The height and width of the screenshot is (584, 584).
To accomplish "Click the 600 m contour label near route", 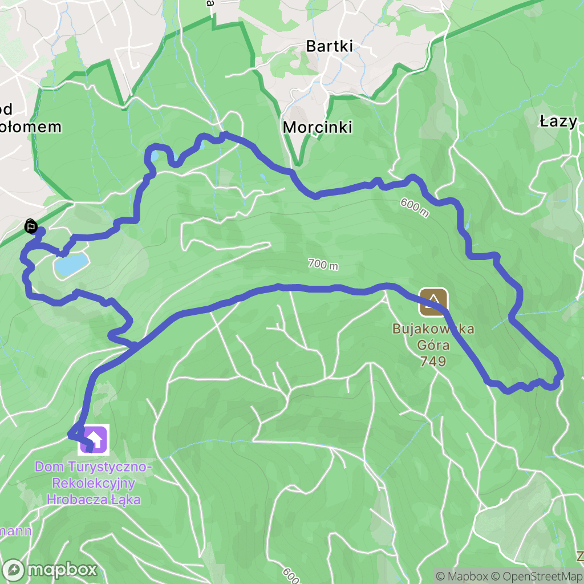I will click(x=415, y=208).
